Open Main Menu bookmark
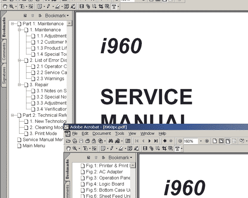Image resolution: width=248 pixels, height=198 pixels. (x=34, y=146)
